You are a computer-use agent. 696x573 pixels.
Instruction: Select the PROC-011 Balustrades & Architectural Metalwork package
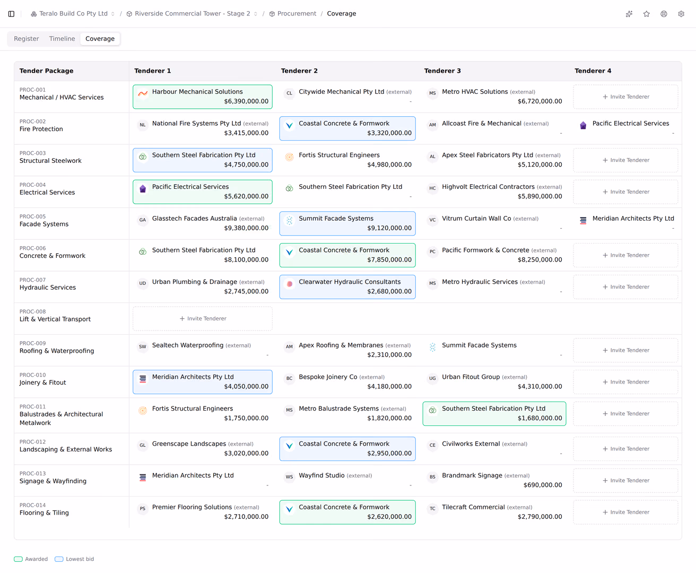[72, 415]
